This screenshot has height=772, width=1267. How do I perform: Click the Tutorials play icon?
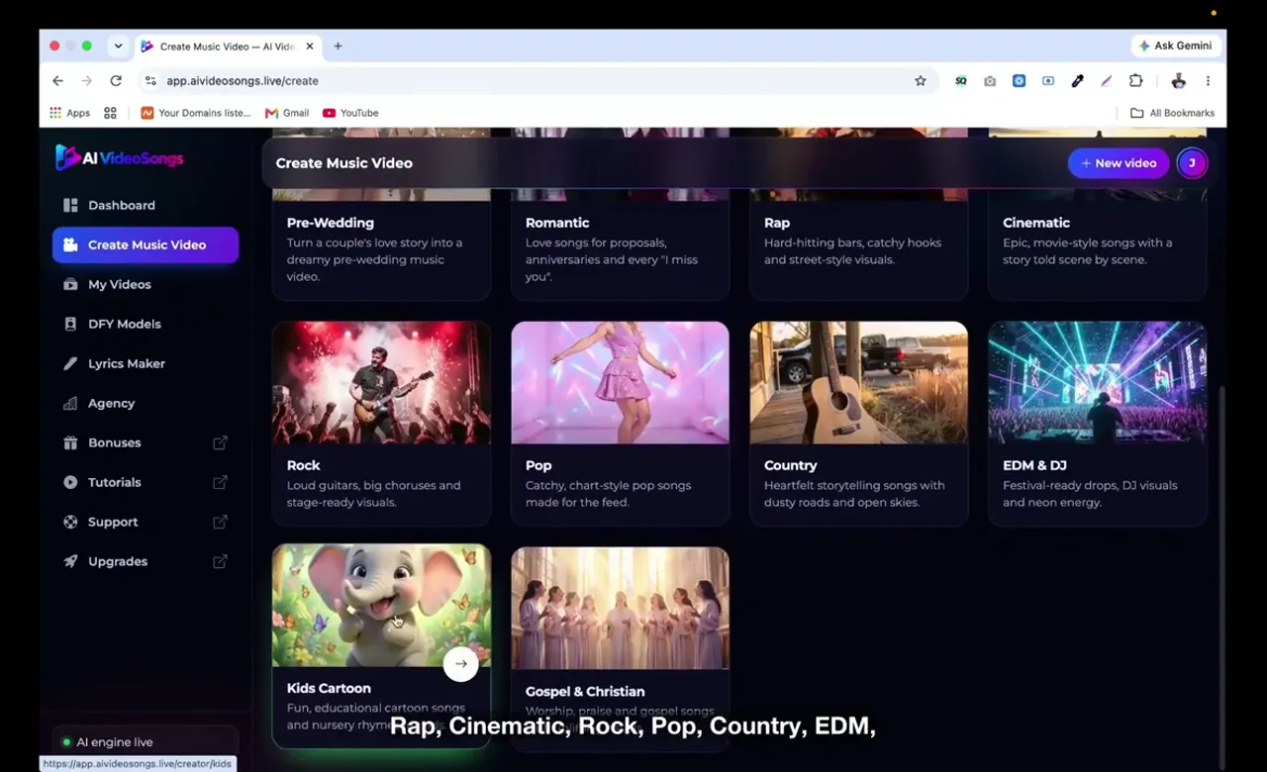click(x=70, y=482)
